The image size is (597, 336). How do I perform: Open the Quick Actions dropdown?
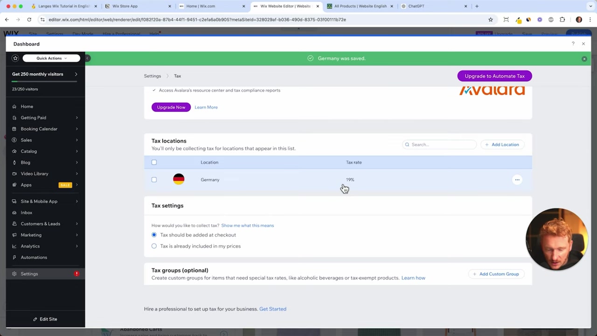(x=51, y=58)
